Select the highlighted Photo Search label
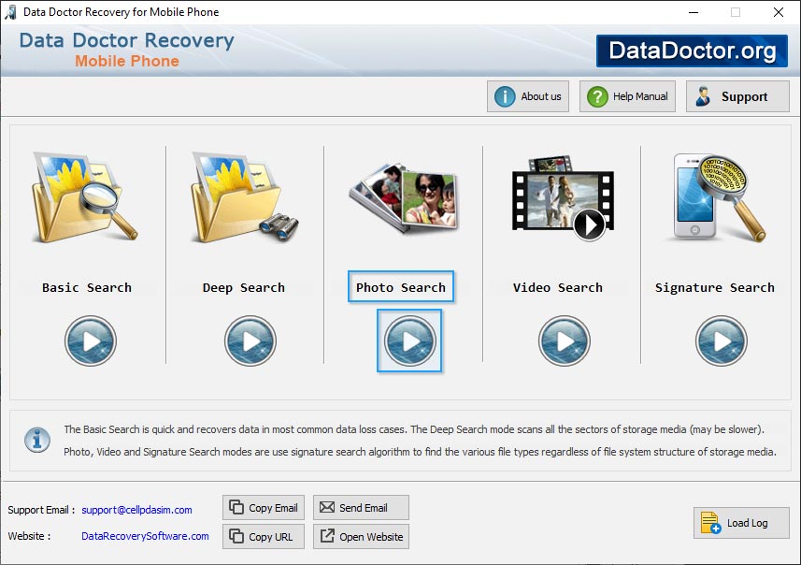 (401, 287)
